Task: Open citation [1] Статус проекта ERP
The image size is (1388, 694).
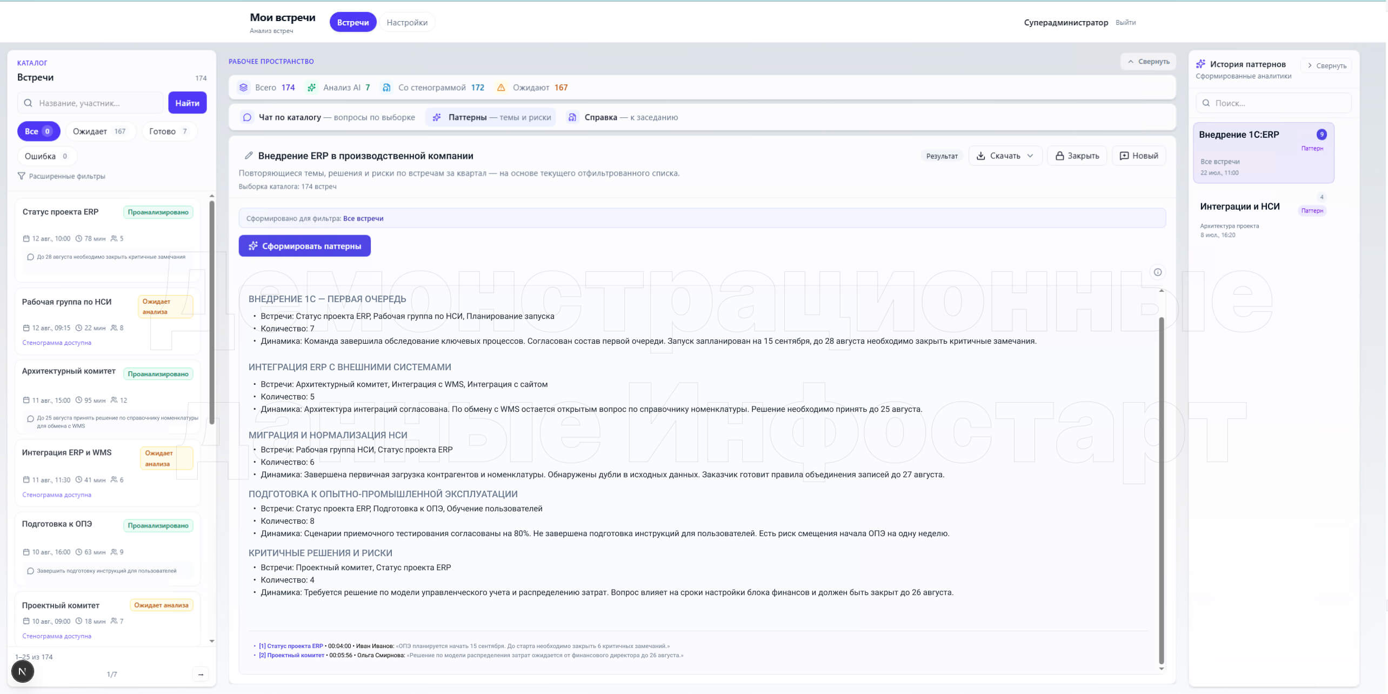Action: click(x=291, y=646)
